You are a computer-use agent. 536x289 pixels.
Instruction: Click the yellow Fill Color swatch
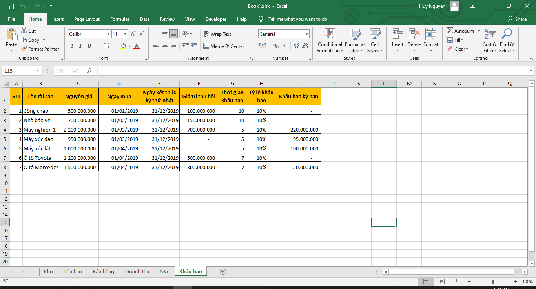[x=123, y=46]
